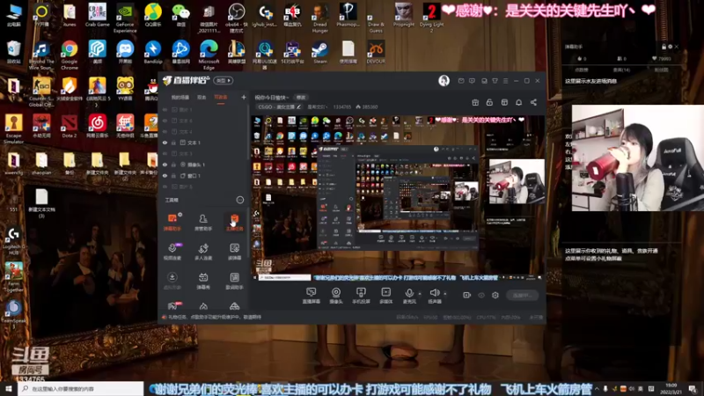
Task: Open the Windows Start menu
Action: pyautogui.click(x=9, y=388)
